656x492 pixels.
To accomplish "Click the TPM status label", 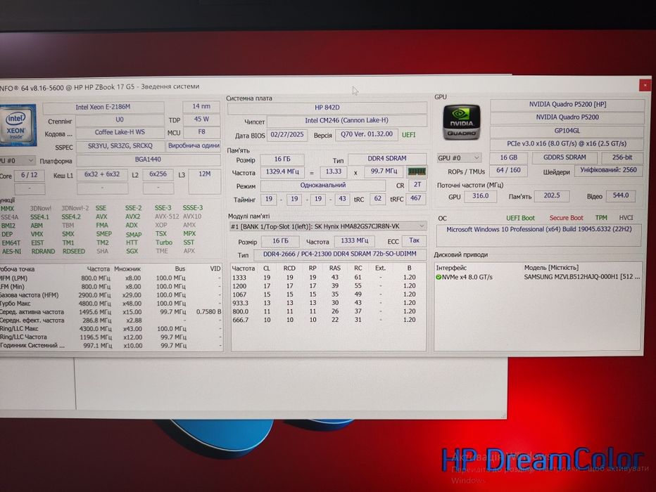I will (x=601, y=218).
